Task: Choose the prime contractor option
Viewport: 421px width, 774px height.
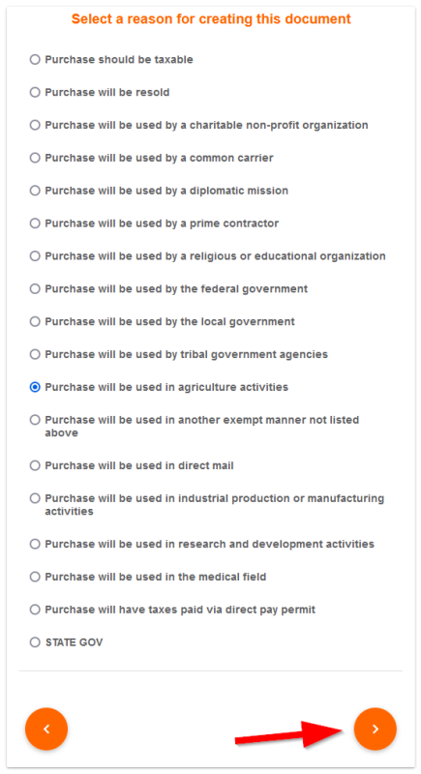Action: pyautogui.click(x=35, y=223)
